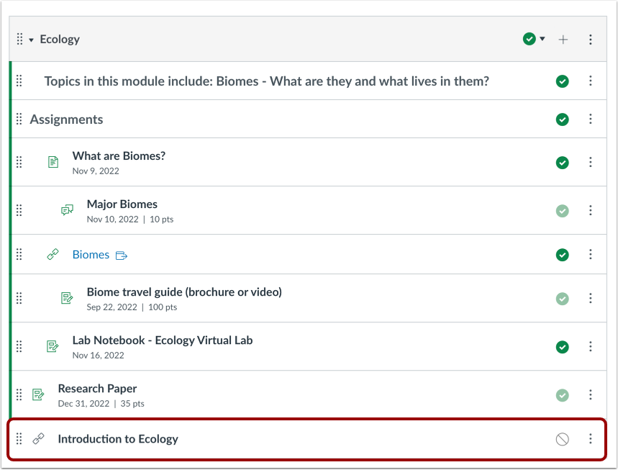The height and width of the screenshot is (470, 618).
Task: Click the page icon for What are Biomes?
Action: point(53,162)
